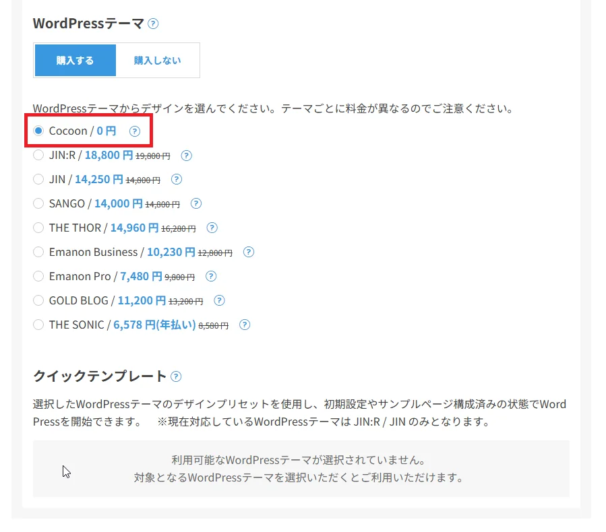The height and width of the screenshot is (532, 606).
Task: Select the SANGO theme radio button
Action: [x=38, y=203]
